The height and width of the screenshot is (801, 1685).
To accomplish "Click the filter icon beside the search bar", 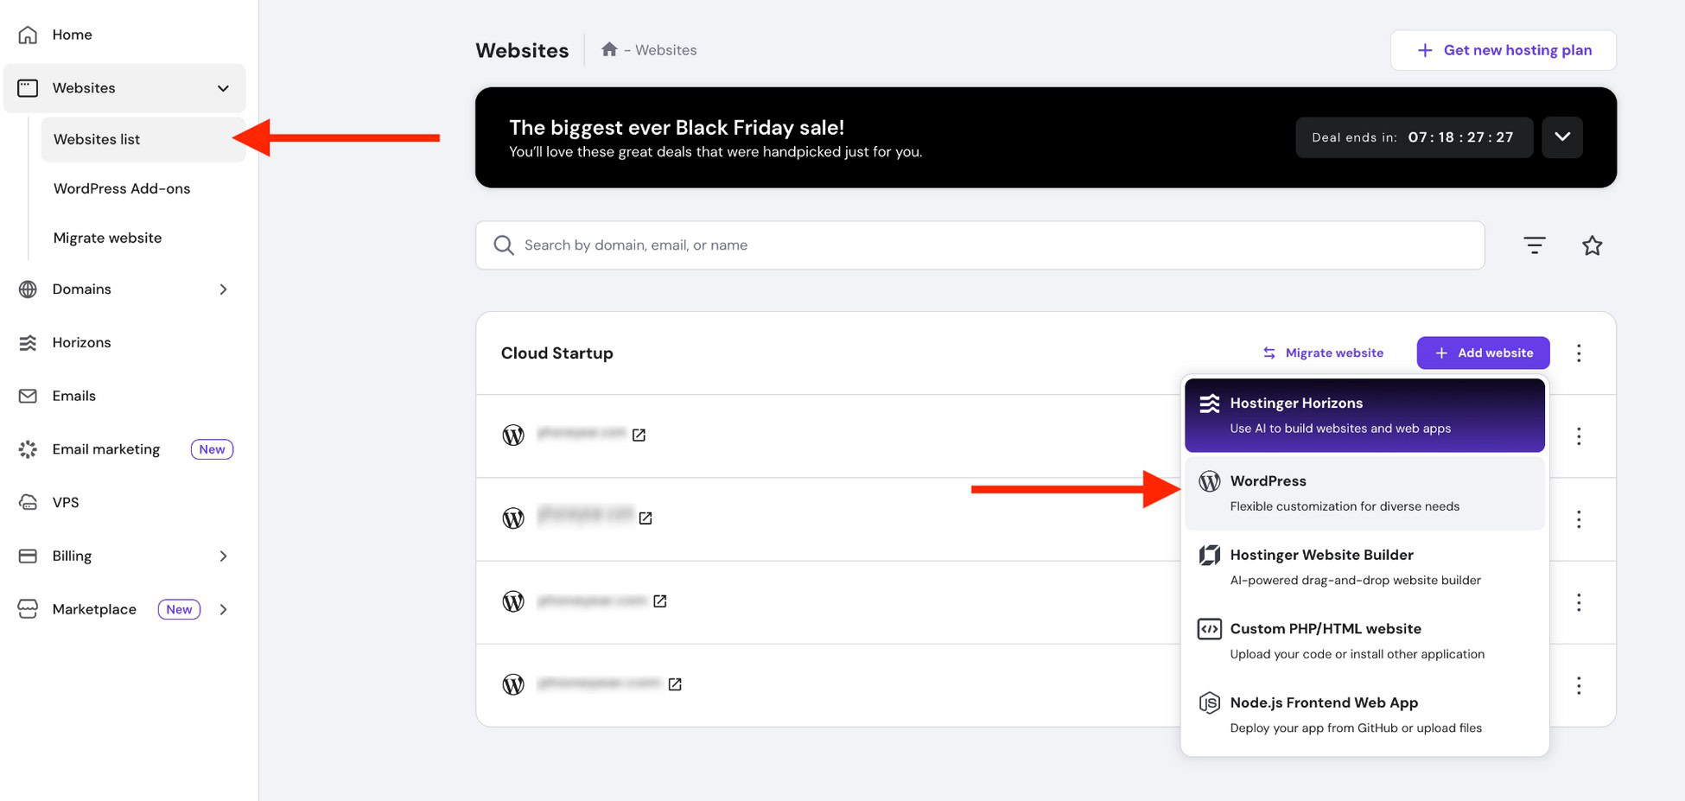I will (x=1534, y=245).
